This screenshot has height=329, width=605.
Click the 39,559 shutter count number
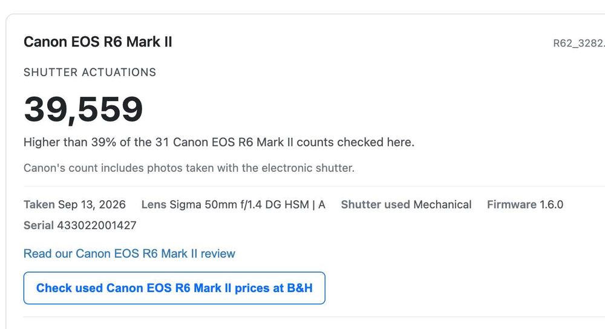pyautogui.click(x=83, y=109)
